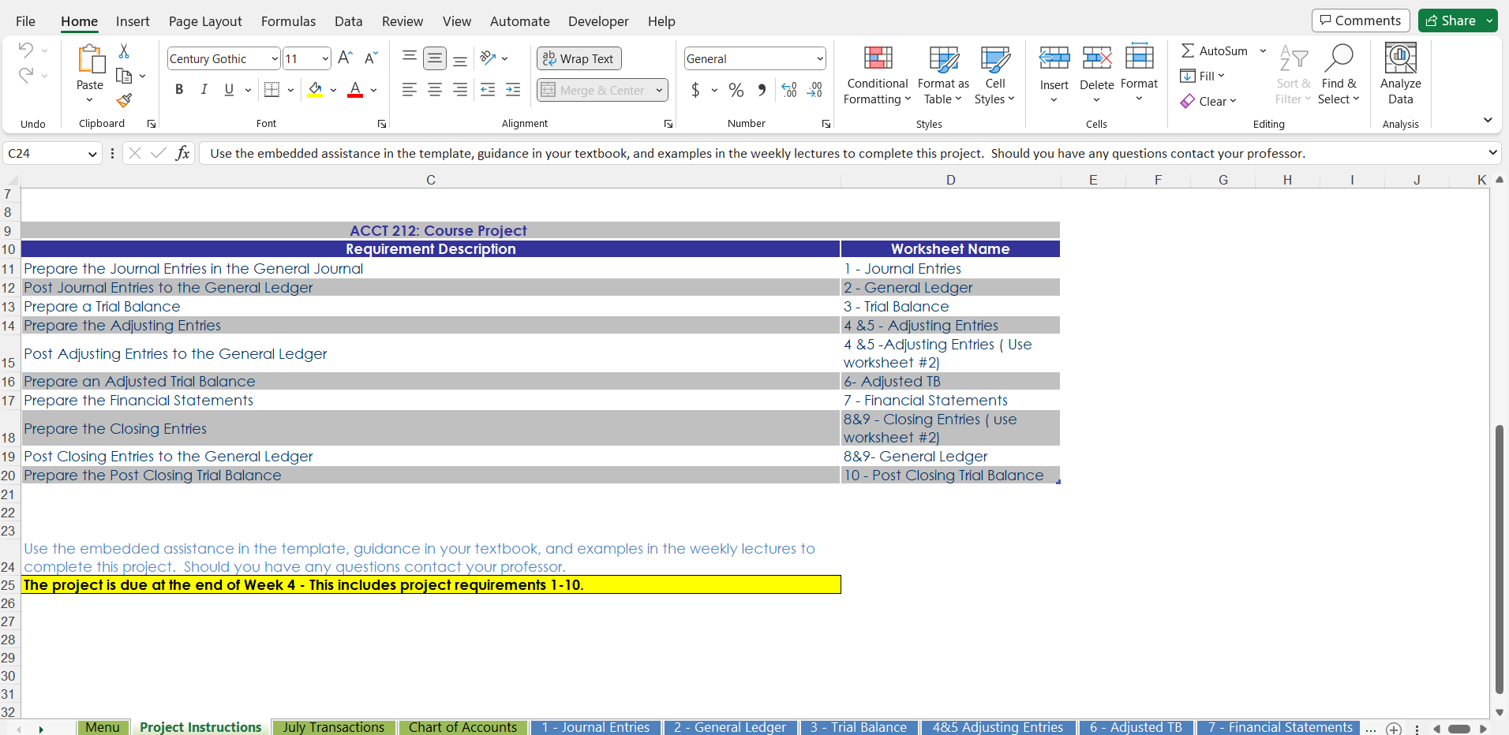
Task: Click the Share button
Action: coord(1451,21)
